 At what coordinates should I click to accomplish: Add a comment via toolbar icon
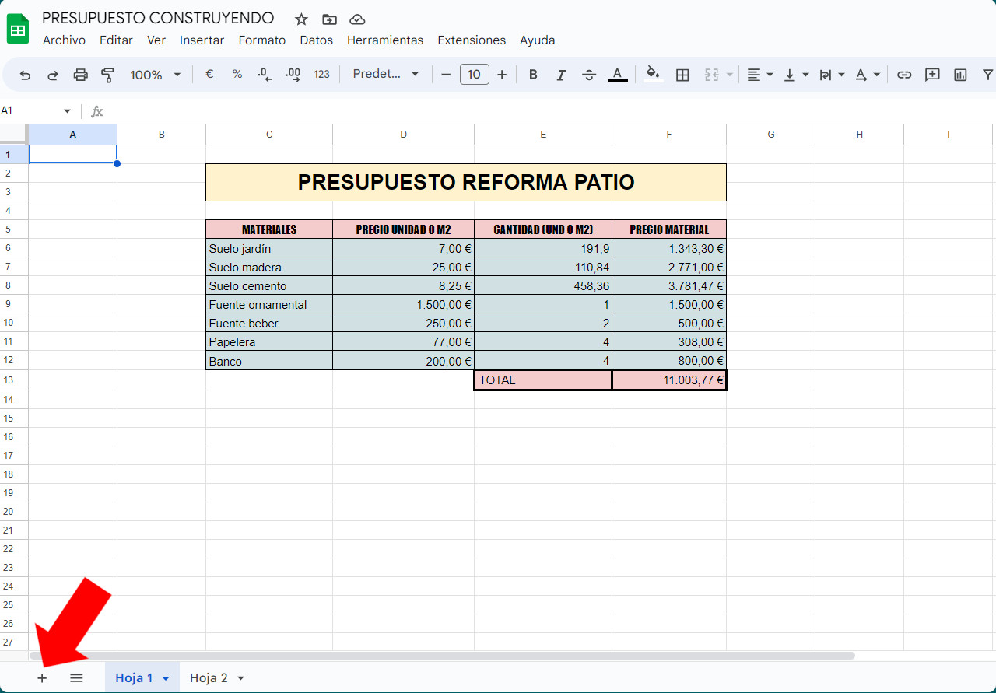(x=932, y=75)
